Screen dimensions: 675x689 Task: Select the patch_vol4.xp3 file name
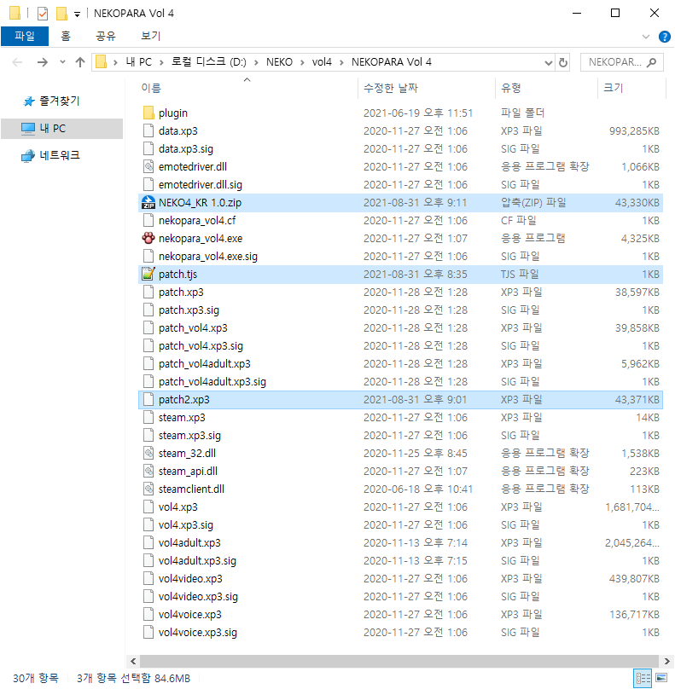[193, 327]
